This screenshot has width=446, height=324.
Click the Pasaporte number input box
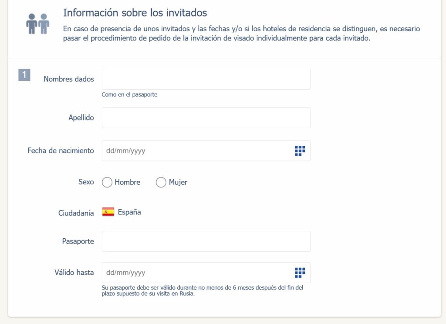(206, 241)
